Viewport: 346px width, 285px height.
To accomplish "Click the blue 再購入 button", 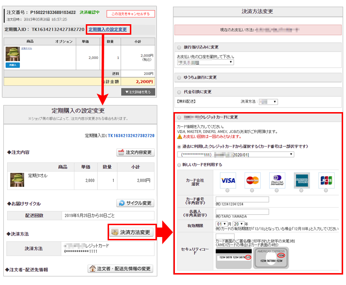I will [13, 65].
